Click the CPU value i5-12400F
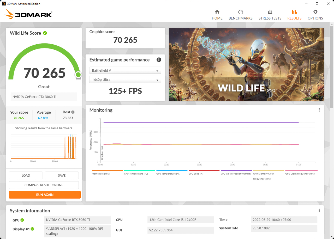 (x=181, y=220)
